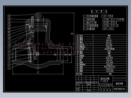This screenshot has height=98, width=131.
Task: Select part balloon number 12
Action: coord(9,31)
